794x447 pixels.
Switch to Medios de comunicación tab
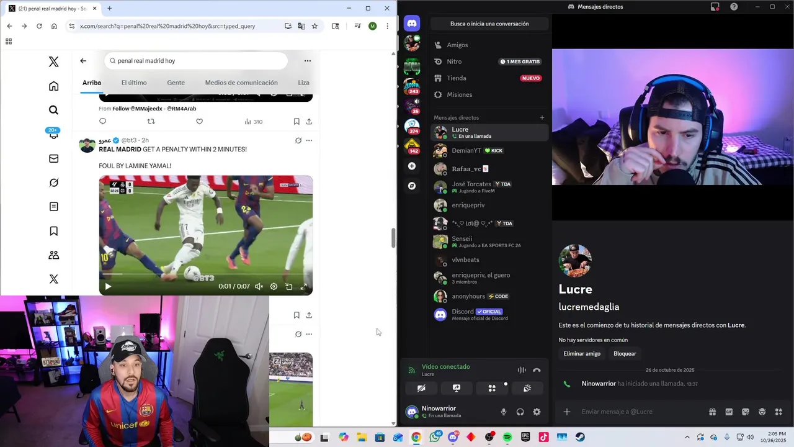pyautogui.click(x=241, y=83)
